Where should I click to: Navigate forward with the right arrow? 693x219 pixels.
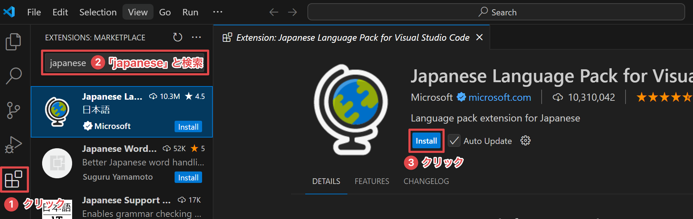coord(292,12)
